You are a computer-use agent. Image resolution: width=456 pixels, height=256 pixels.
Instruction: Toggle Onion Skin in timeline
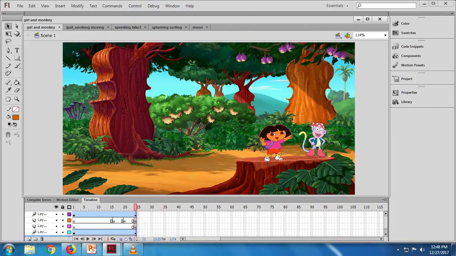tap(121, 239)
